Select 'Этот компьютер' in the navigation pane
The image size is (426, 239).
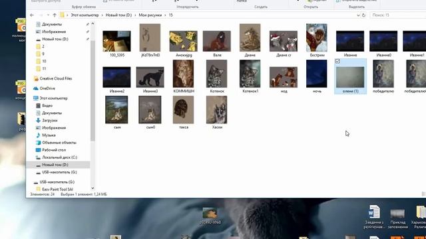point(53,98)
